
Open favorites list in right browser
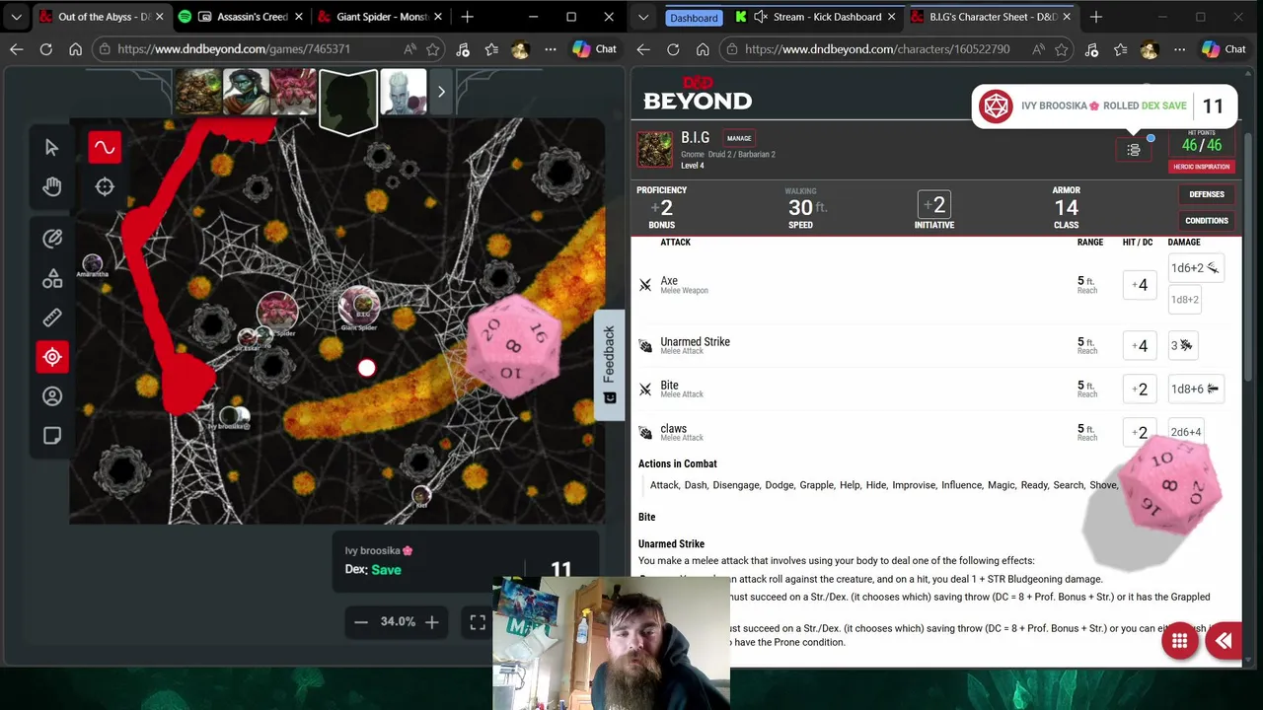(1121, 49)
